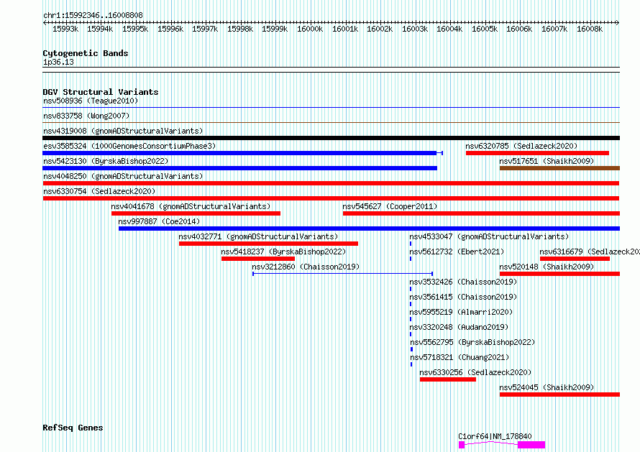This screenshot has width=640, height=452.
Task: Click the red bar under nsv545627
Action: click(481, 213)
